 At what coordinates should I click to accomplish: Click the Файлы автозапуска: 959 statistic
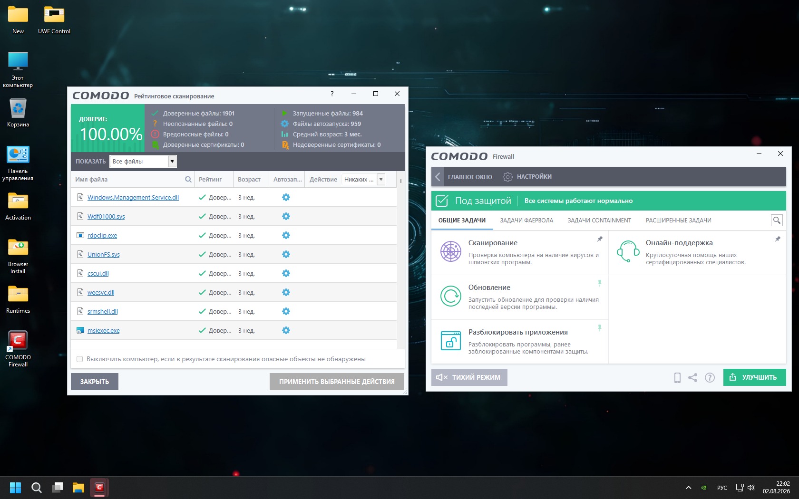[x=326, y=124]
